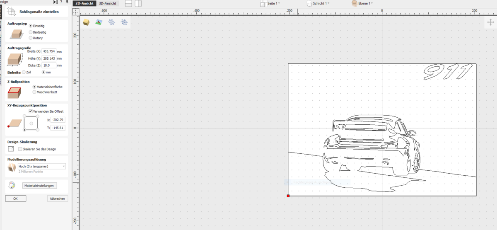
Task: Uncheck the Verwenden Sie Offset checkbox
Action: point(31,111)
